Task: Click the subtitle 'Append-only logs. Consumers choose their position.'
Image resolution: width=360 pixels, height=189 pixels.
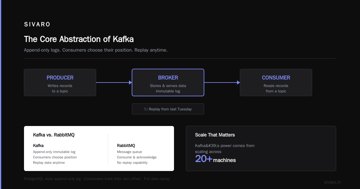Action: (x=79, y=50)
